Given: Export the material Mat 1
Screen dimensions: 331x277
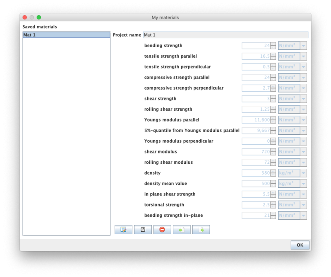Looking at the screenshot, I should [201, 229].
